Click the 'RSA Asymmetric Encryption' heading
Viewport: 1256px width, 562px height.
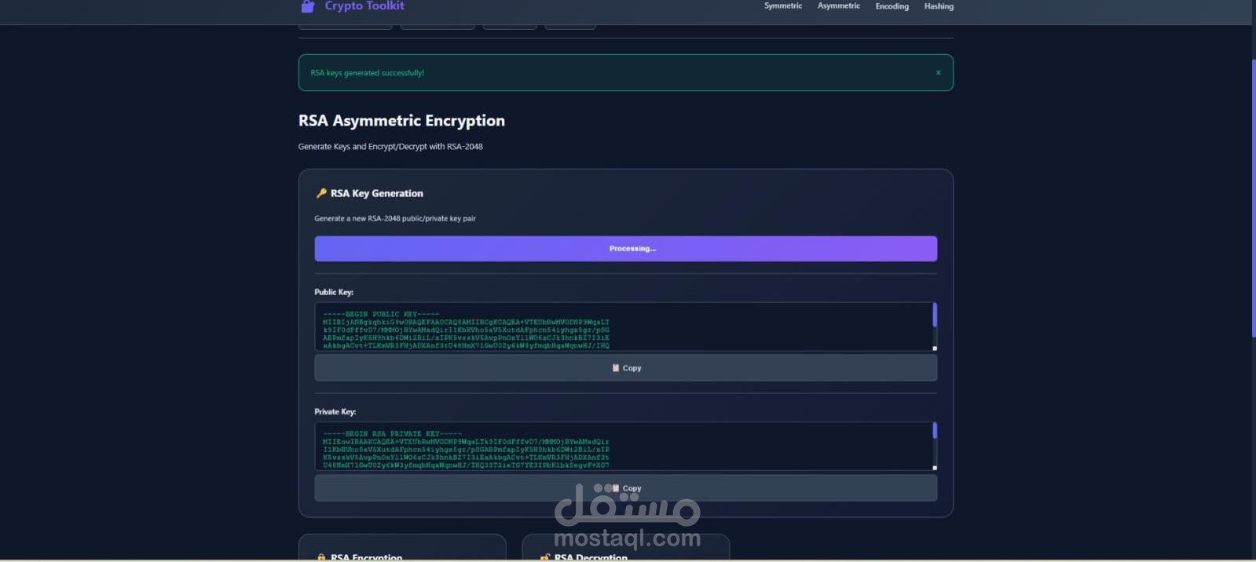click(x=401, y=121)
